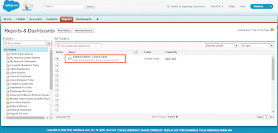Select Dashboards Per User folder

click(x=21, y=91)
